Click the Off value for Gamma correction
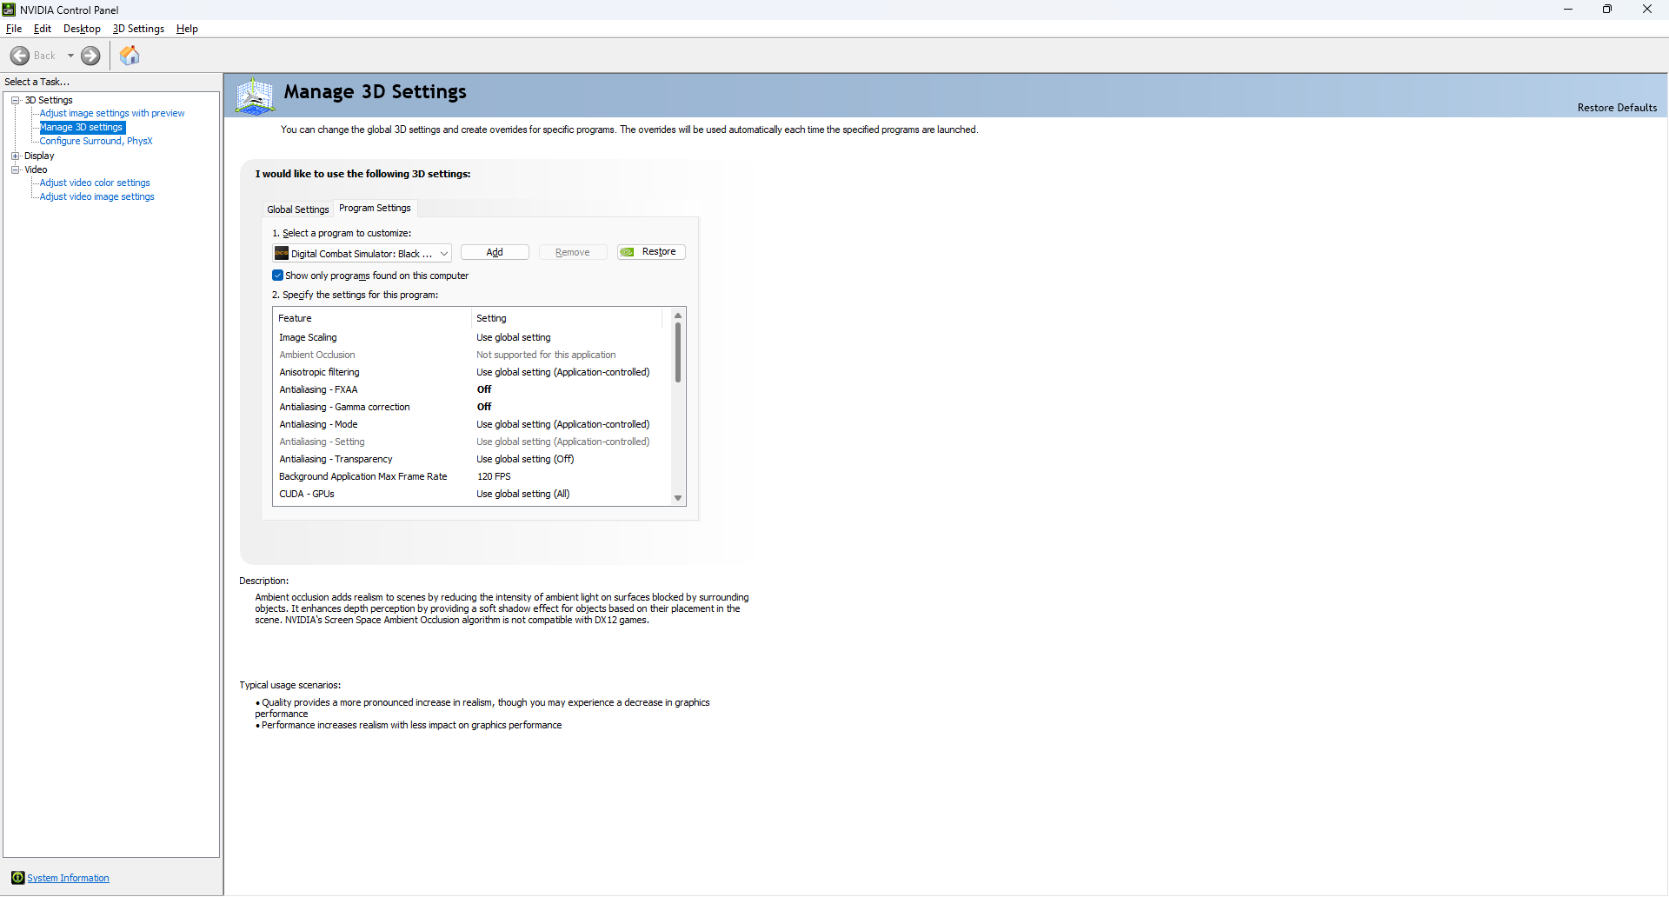This screenshot has width=1669, height=897. pos(484,407)
